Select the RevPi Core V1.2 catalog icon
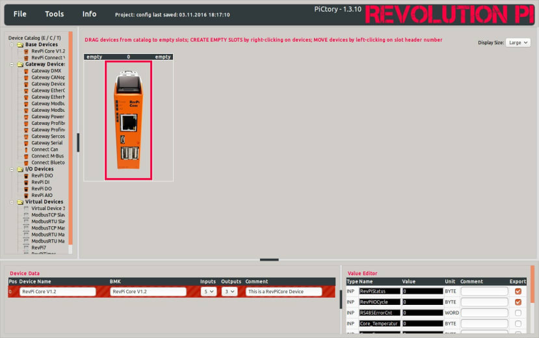539x338 pixels. coord(26,51)
